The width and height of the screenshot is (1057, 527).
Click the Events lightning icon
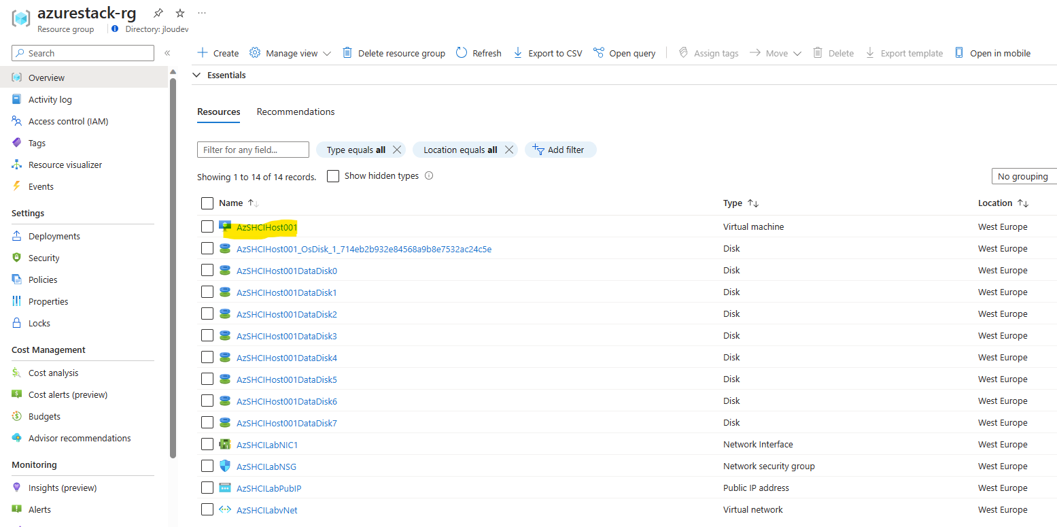pos(17,186)
